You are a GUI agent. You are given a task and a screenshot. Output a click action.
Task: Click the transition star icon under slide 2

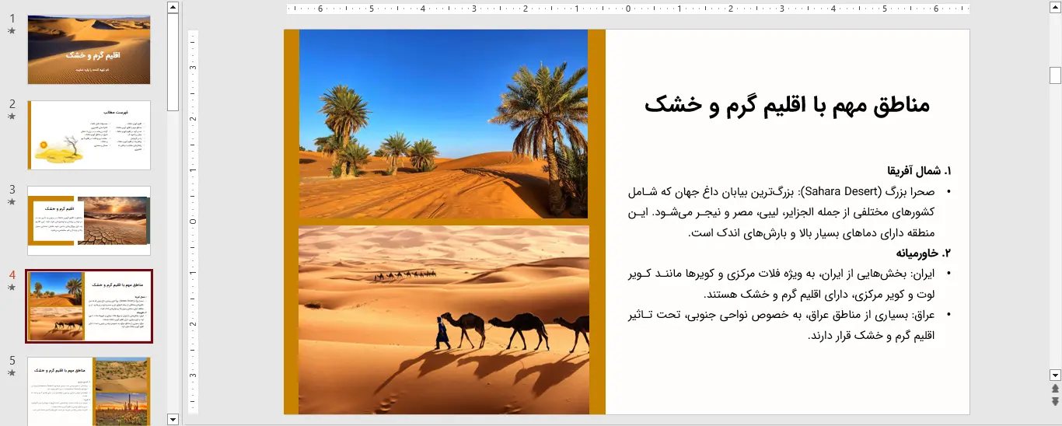12,117
